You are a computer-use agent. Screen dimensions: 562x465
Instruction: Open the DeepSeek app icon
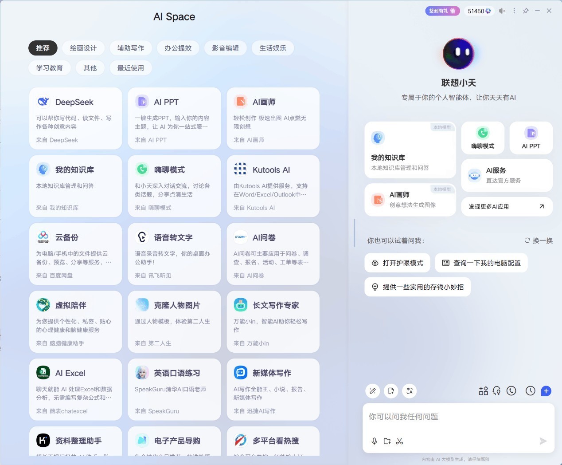pos(43,102)
